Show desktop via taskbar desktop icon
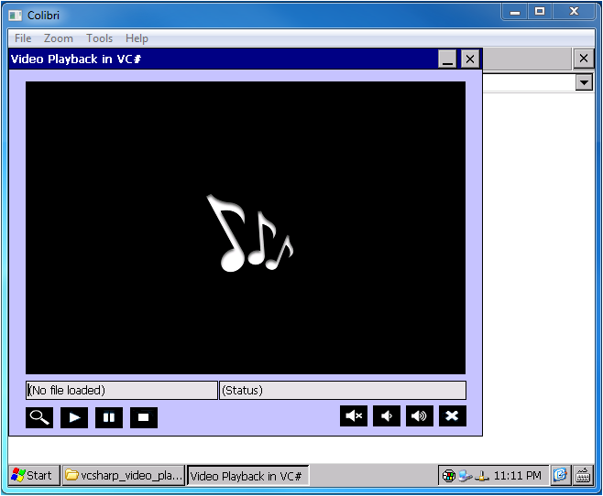 (560, 475)
